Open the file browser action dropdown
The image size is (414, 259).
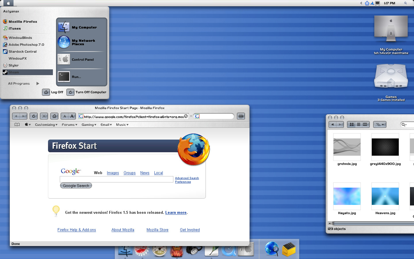coord(380,124)
